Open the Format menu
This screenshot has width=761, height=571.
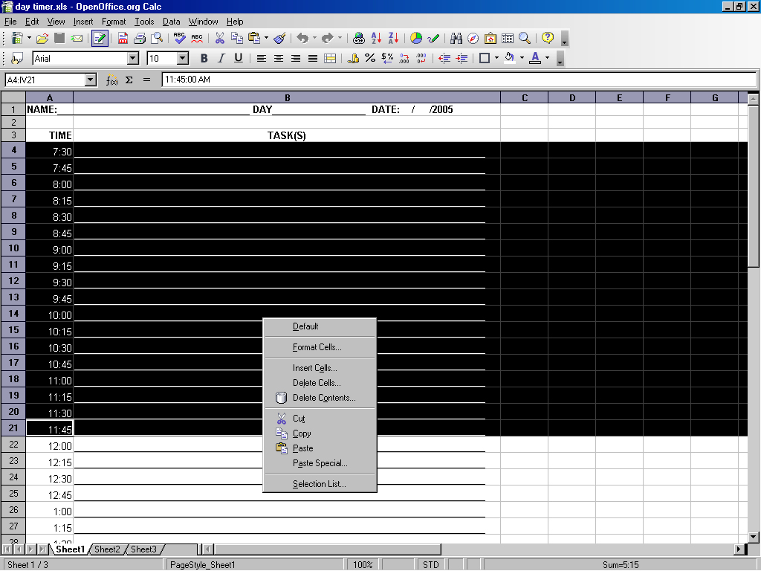click(x=114, y=22)
